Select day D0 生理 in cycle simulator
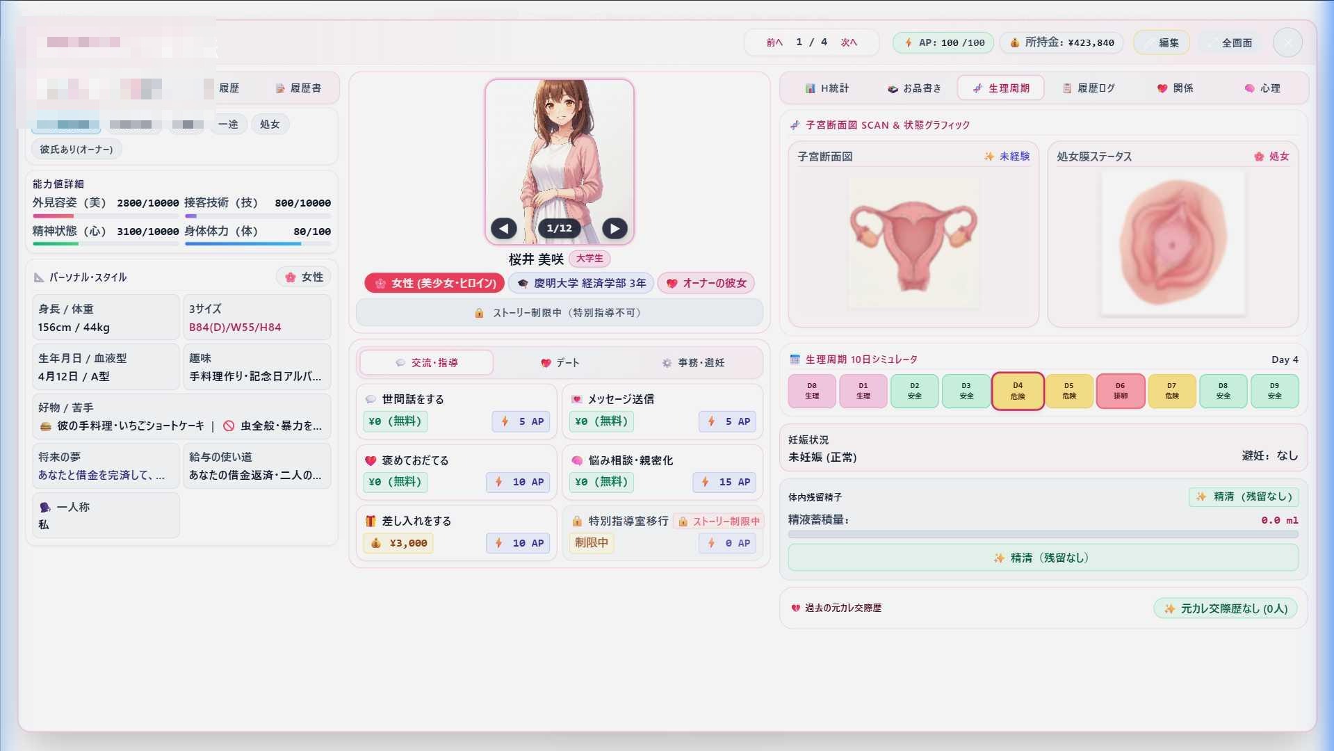 (812, 391)
